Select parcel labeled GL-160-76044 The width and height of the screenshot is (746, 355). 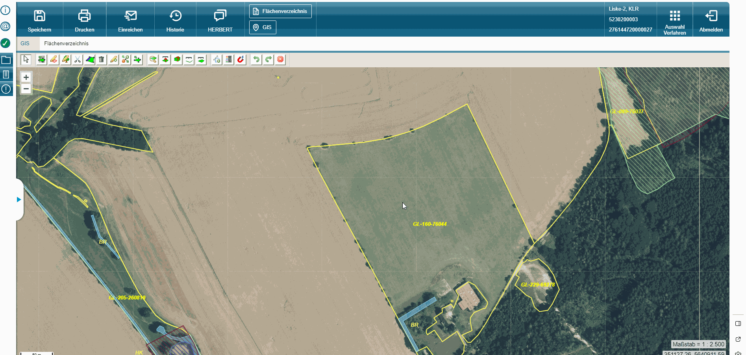tap(429, 224)
